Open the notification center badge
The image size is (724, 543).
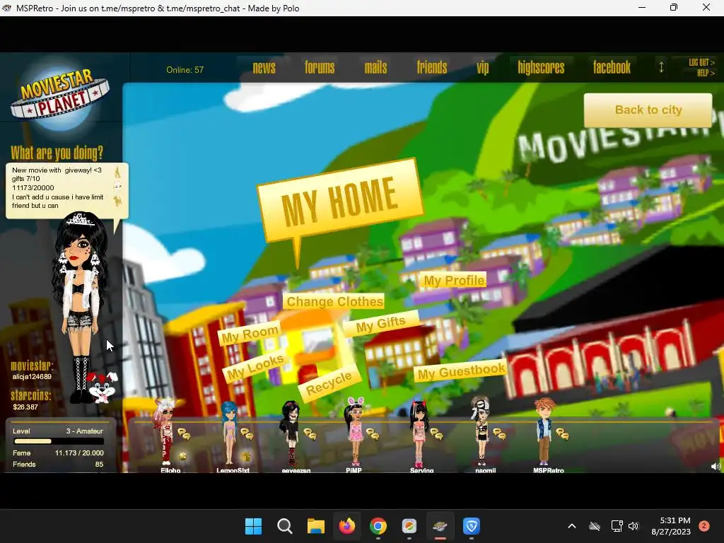704,526
